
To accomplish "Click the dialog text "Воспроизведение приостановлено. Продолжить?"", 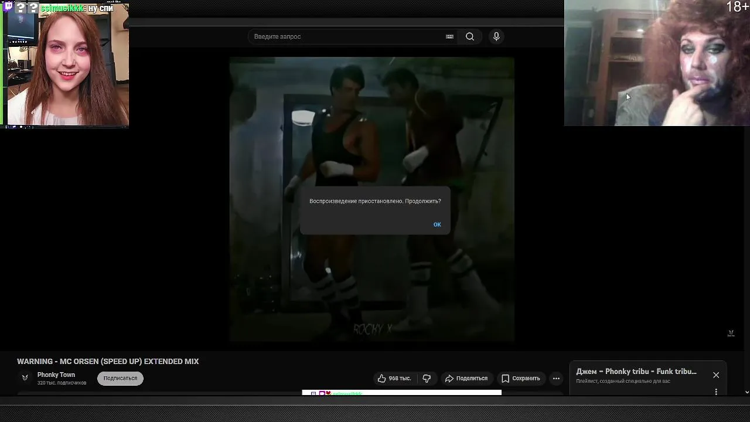I will pos(375,201).
